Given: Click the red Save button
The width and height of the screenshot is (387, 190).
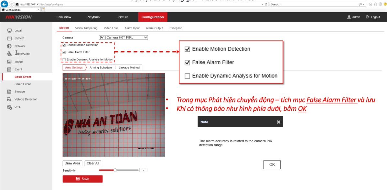Looking at the screenshot, I should tap(82, 179).
